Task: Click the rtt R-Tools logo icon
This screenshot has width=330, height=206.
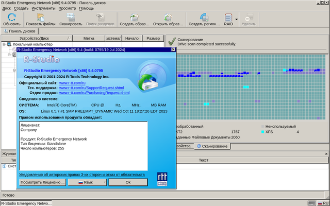Action: 162,179
